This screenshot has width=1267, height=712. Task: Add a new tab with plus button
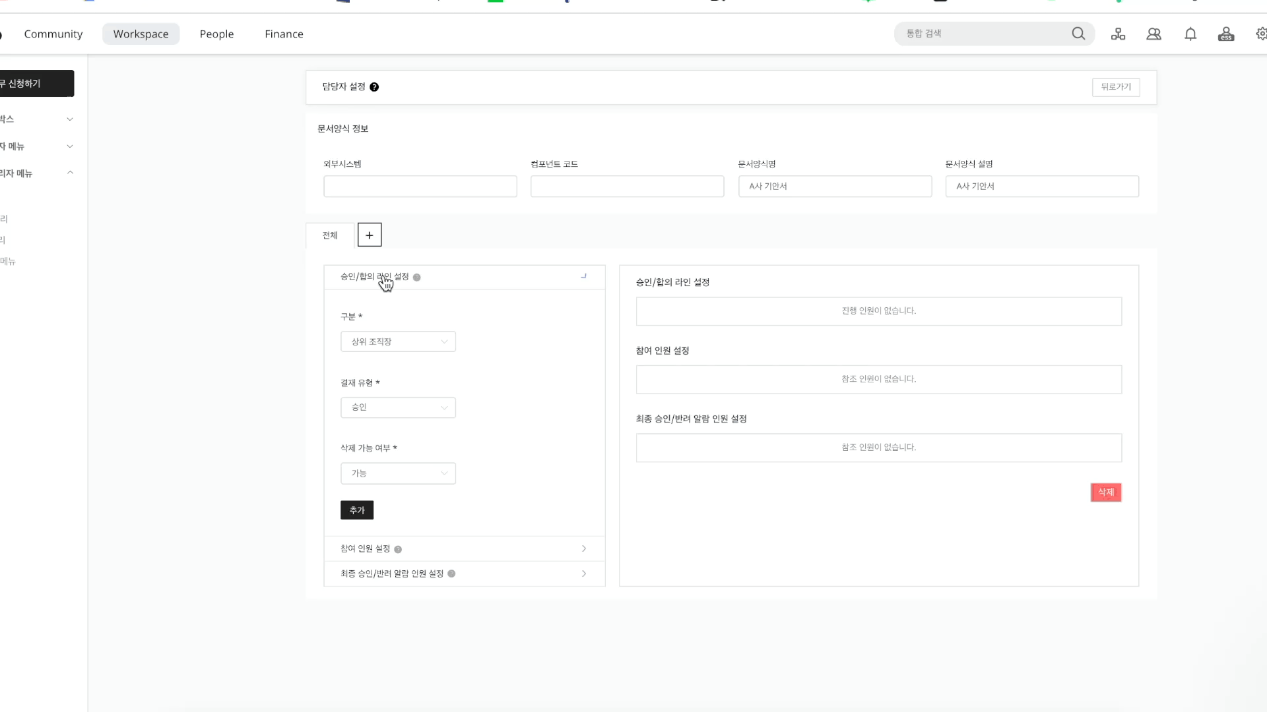pyautogui.click(x=370, y=235)
